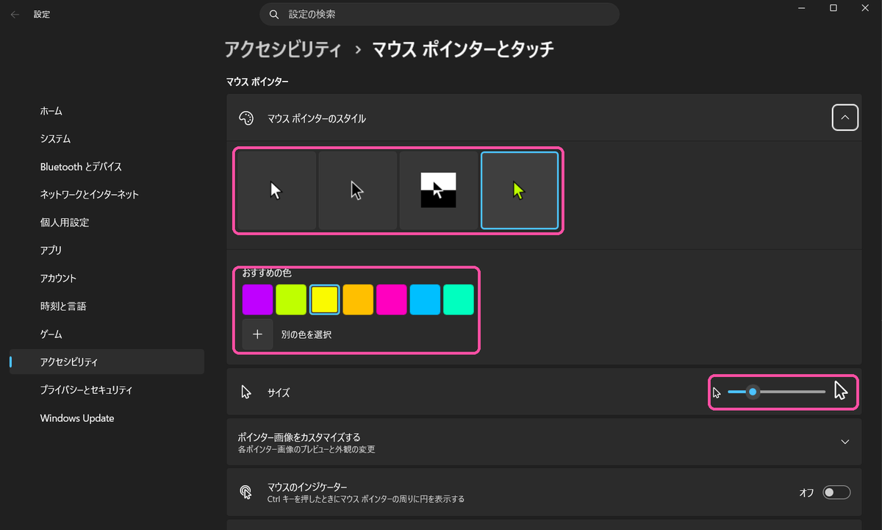Select the inverted pointer style

coord(438,190)
